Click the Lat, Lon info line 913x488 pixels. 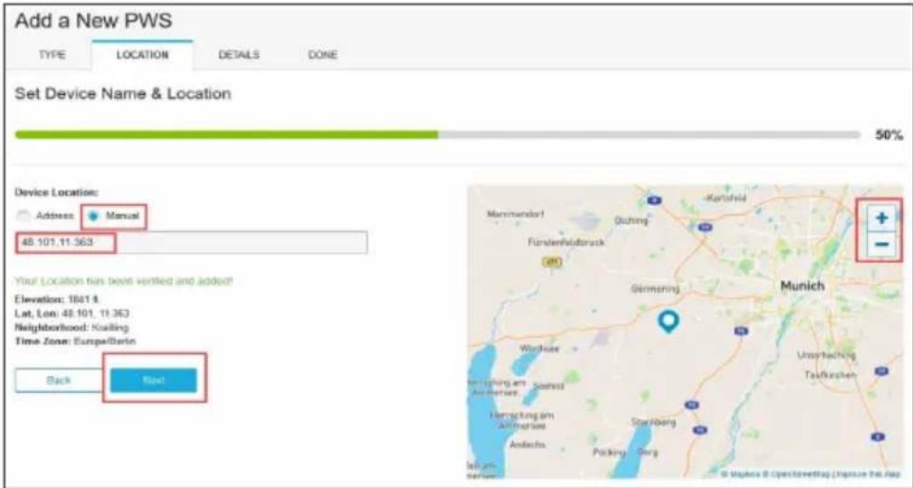[x=72, y=314]
